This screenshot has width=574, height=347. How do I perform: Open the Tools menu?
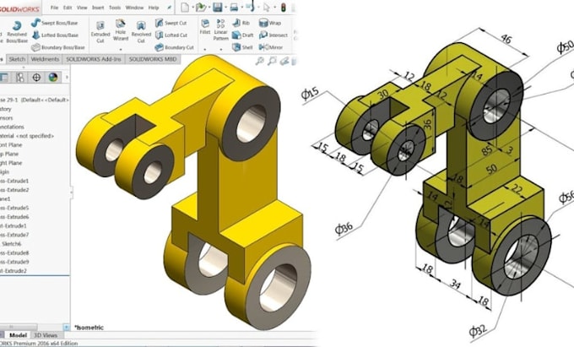115,8
